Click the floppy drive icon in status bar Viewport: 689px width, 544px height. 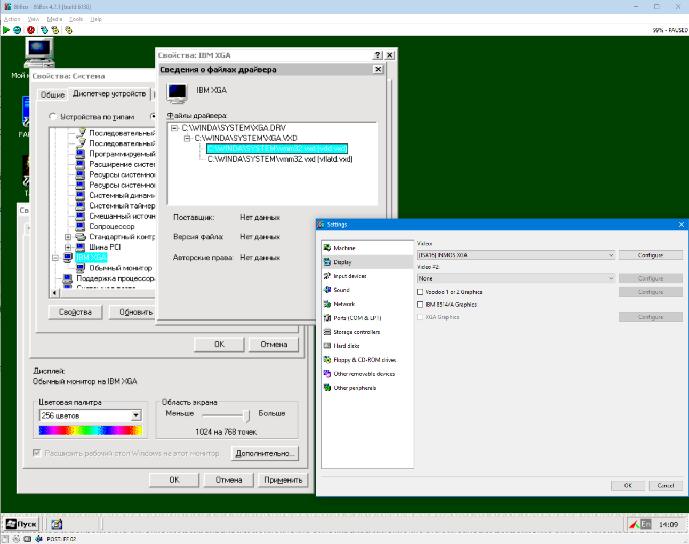tap(5, 539)
